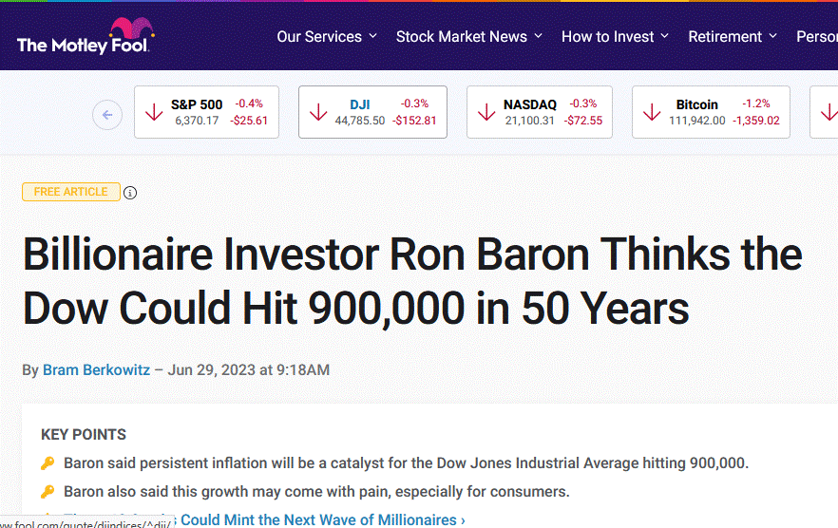838x528 pixels.
Task: Click the S&P 500 value 6,370.17
Action: (197, 121)
